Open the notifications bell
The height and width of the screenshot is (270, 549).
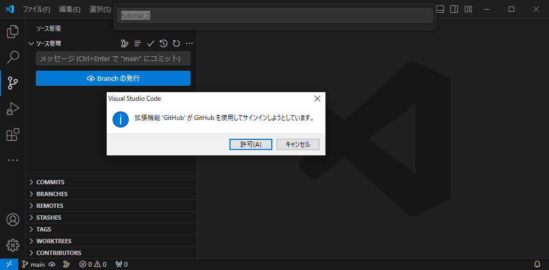coord(537,265)
